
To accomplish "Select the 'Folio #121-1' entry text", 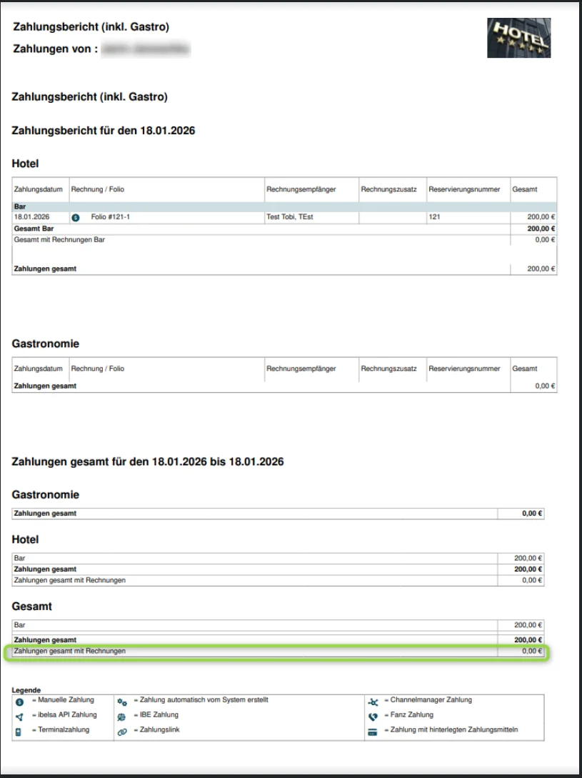I will pos(111,217).
